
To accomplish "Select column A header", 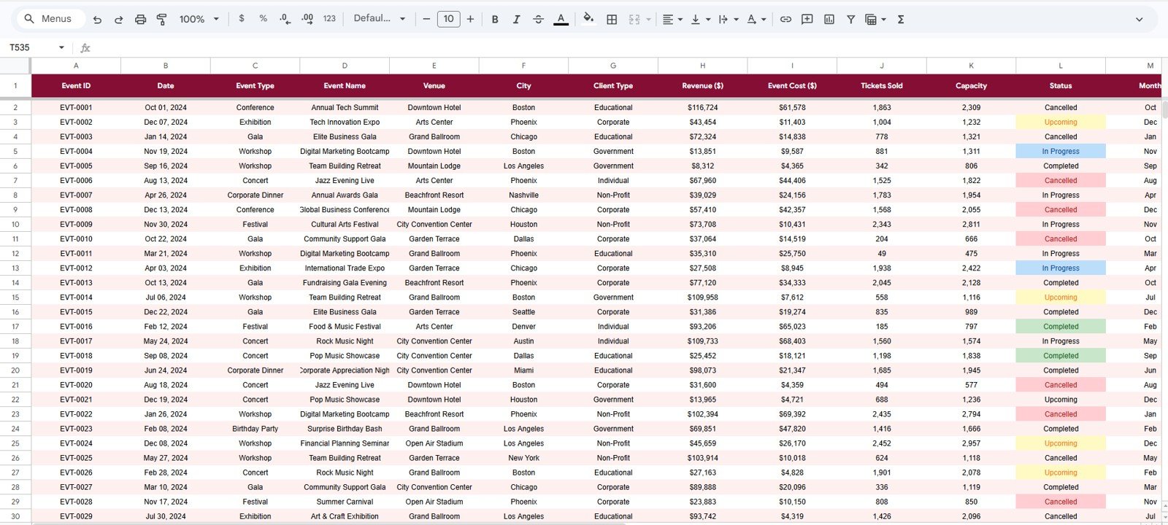I will 76,66.
